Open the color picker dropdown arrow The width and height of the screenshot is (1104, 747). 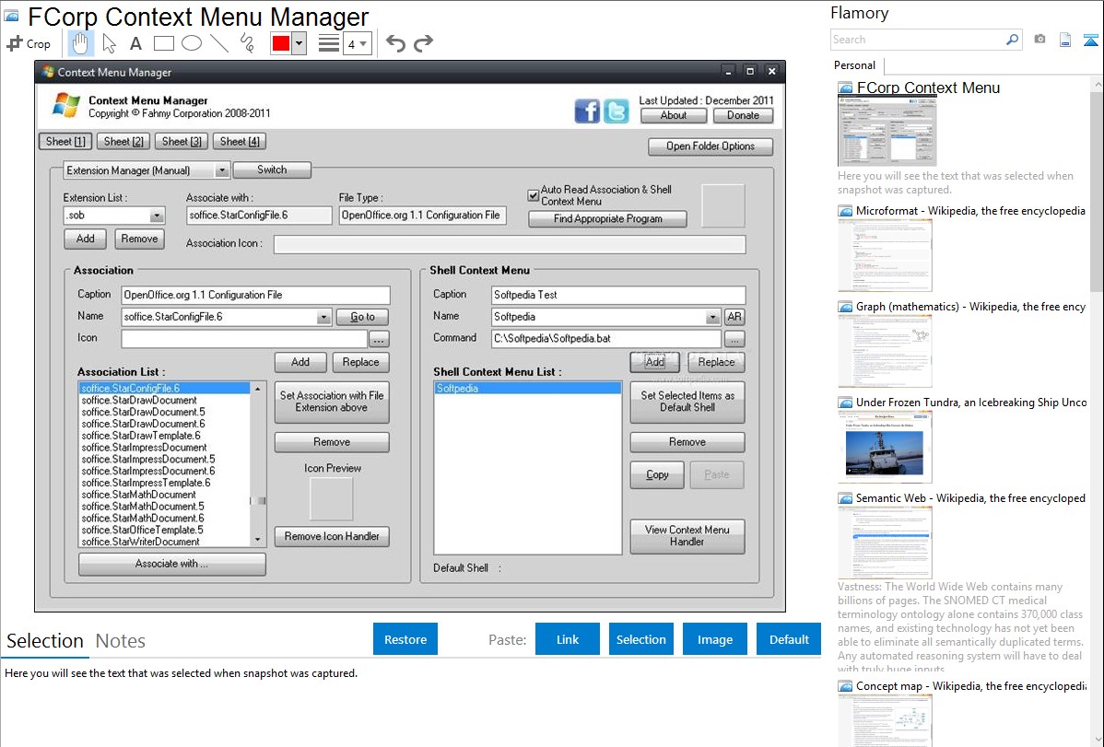[x=299, y=43]
